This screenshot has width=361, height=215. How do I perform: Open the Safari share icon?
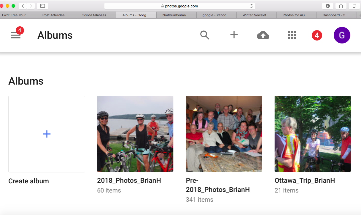pyautogui.click(x=341, y=5)
